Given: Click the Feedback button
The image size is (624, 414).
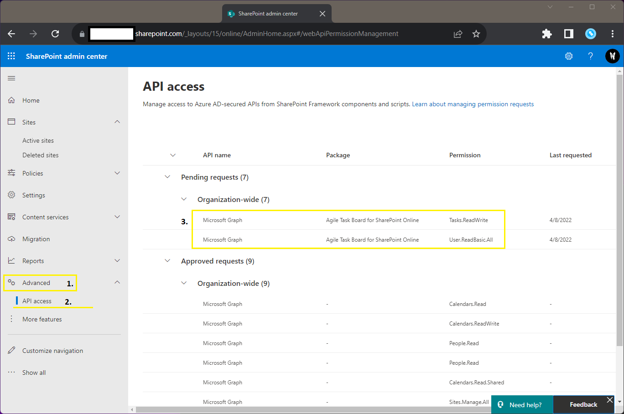Looking at the screenshot, I should (583, 404).
